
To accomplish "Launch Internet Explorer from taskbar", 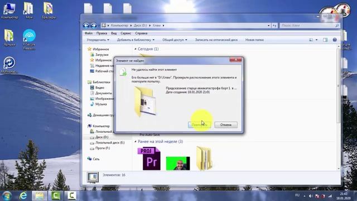I will click(x=23, y=195).
